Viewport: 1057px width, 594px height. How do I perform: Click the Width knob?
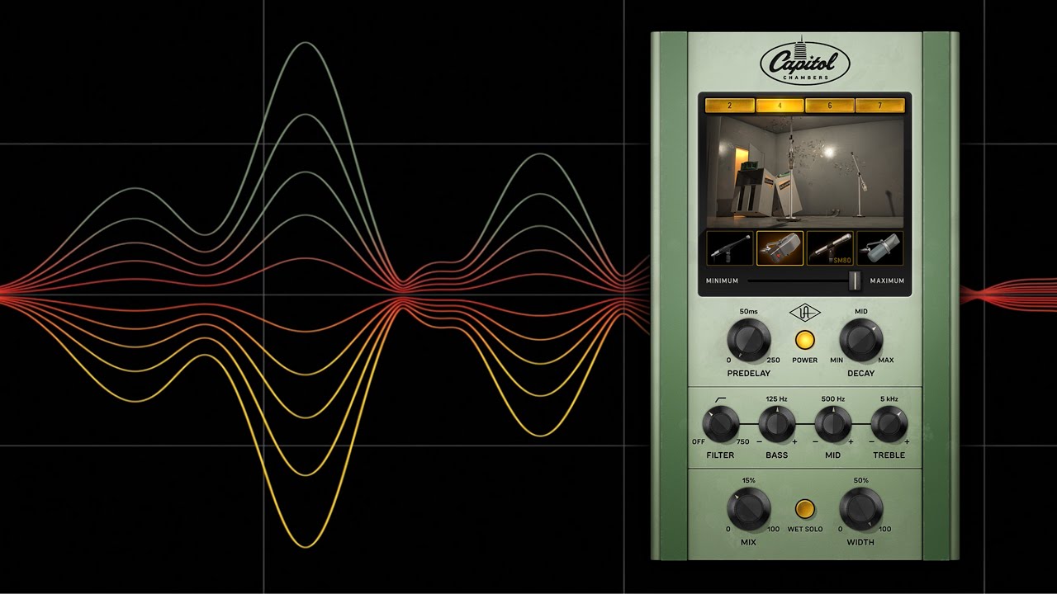861,508
